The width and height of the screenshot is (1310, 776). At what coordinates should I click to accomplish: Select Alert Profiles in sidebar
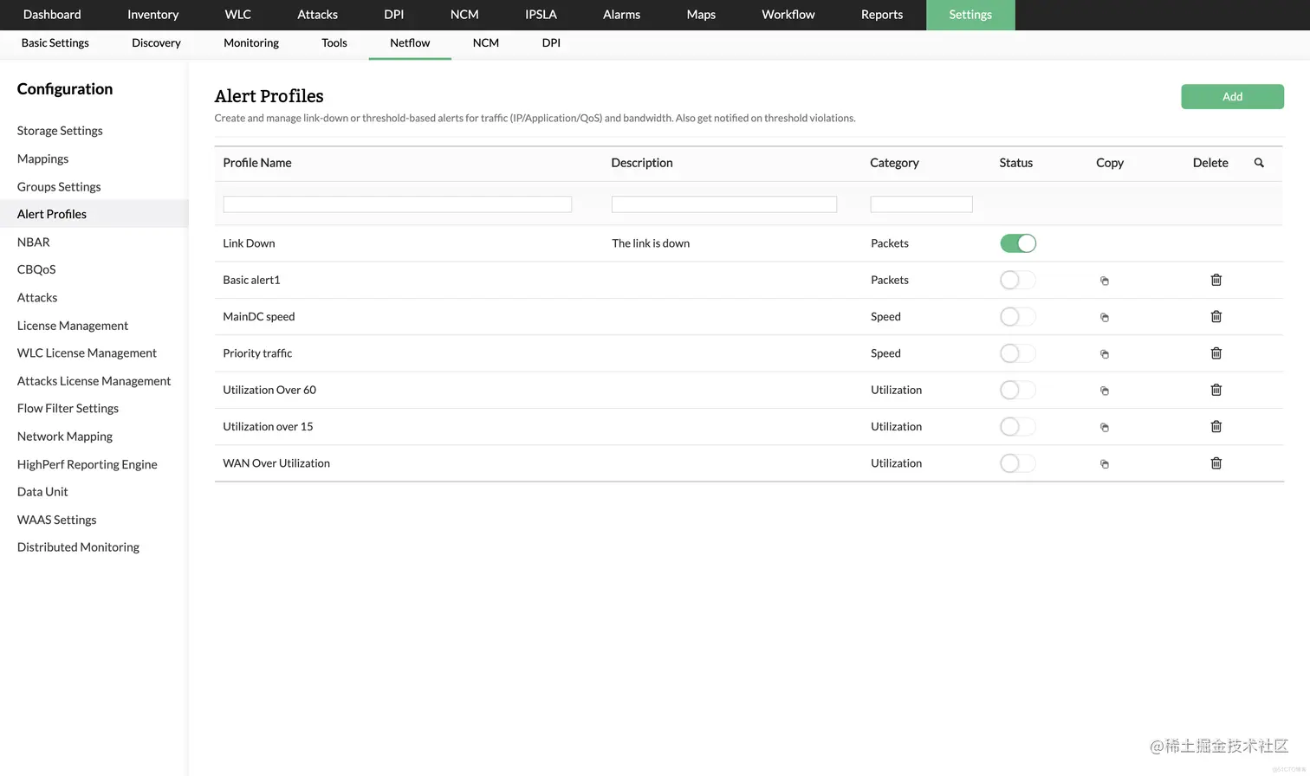52,214
